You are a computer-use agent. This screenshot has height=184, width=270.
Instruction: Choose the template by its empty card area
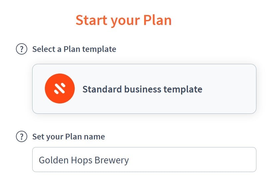pos(229,89)
